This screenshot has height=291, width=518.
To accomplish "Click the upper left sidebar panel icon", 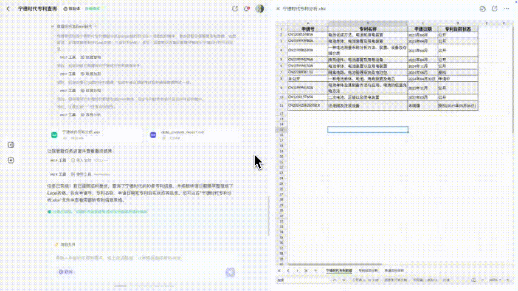I will point(11,145).
